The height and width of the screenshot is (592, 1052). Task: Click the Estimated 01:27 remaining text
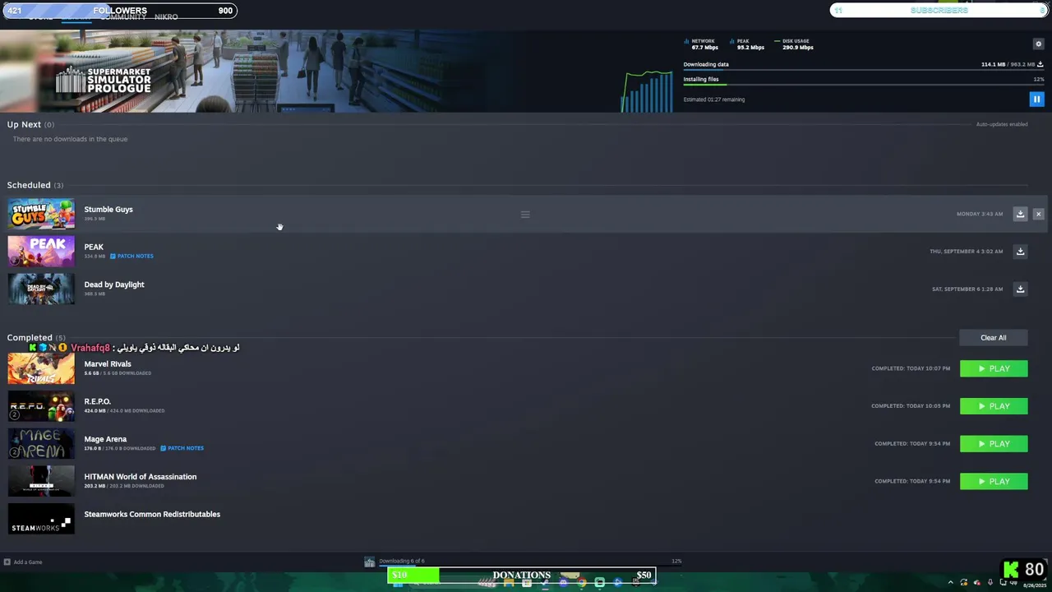[x=714, y=99]
